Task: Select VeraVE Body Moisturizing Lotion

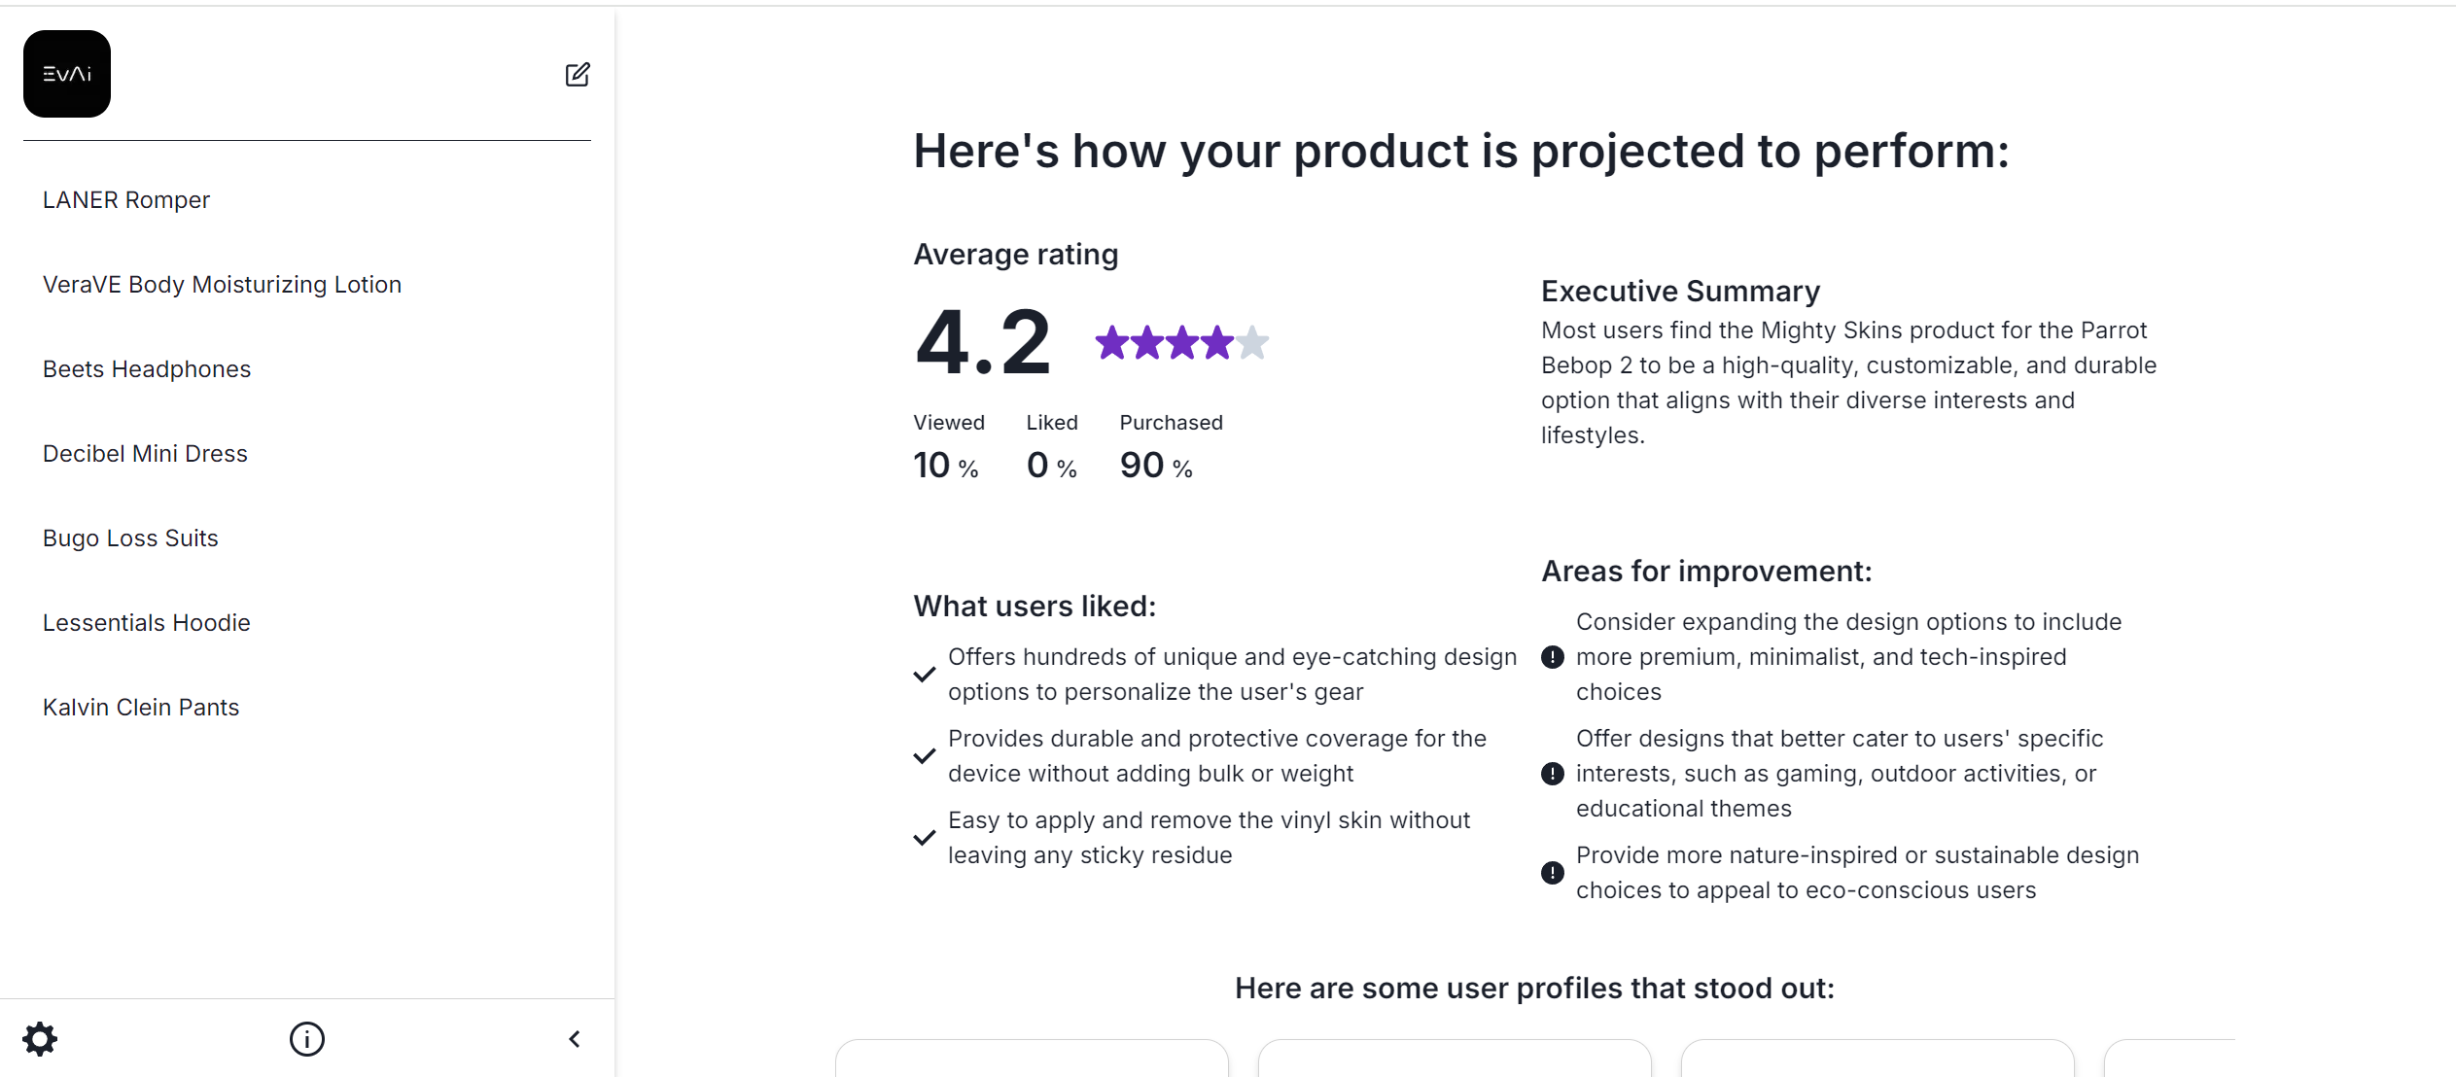Action: (x=222, y=285)
